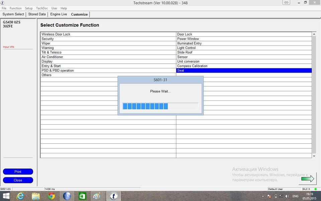Image resolution: width=321 pixels, height=201 pixels.
Task: Click the Windows Start button
Action: [x=6, y=196]
